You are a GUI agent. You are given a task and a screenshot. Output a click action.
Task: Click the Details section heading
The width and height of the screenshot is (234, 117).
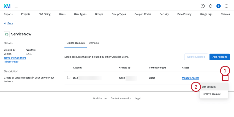coord(8,43)
